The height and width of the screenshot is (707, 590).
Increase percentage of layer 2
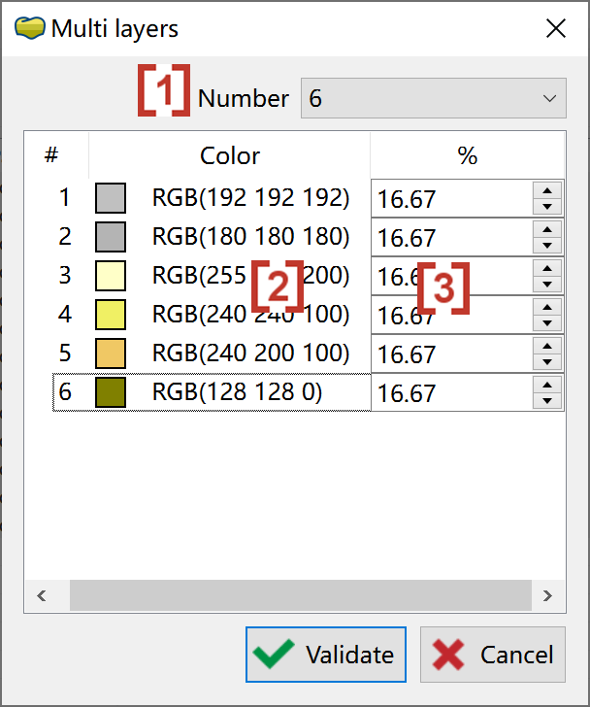[547, 229]
